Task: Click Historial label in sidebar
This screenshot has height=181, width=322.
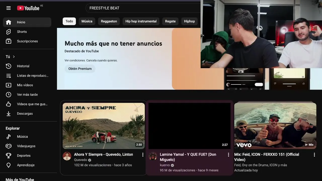Action: tap(23, 66)
